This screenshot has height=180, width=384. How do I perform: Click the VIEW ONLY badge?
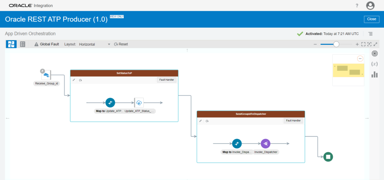pyautogui.click(x=116, y=17)
